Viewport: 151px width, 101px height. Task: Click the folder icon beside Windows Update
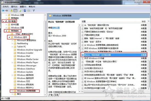(x=15, y=72)
